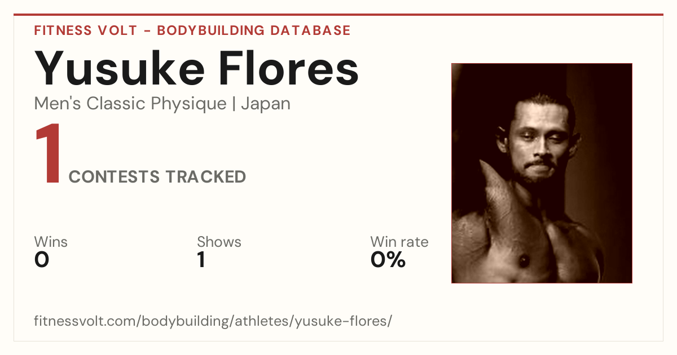Click the Win rate value 0%
The image size is (677, 355).
pos(388,260)
